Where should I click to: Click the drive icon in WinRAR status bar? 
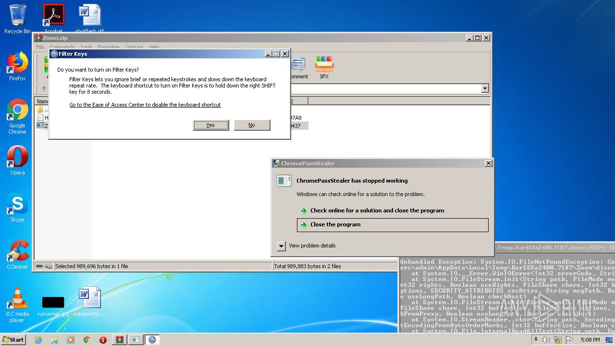pos(39,266)
